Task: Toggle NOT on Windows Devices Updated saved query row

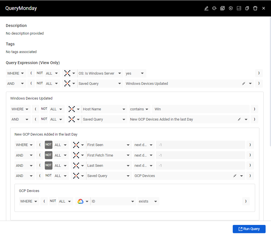Action: click(40, 83)
